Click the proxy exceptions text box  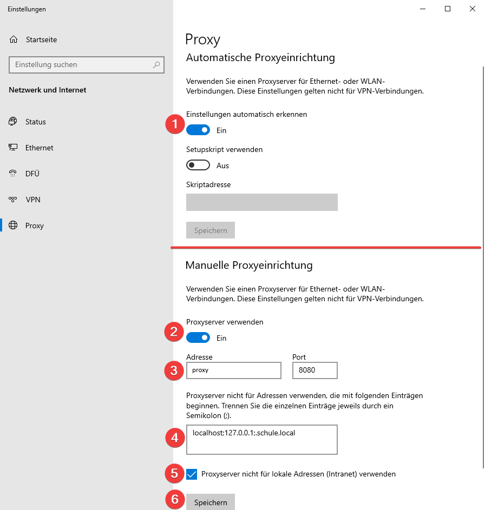[261, 439]
